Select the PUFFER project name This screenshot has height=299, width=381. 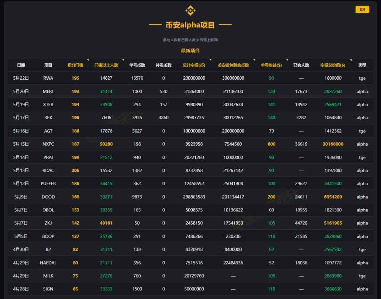pyautogui.click(x=48, y=184)
